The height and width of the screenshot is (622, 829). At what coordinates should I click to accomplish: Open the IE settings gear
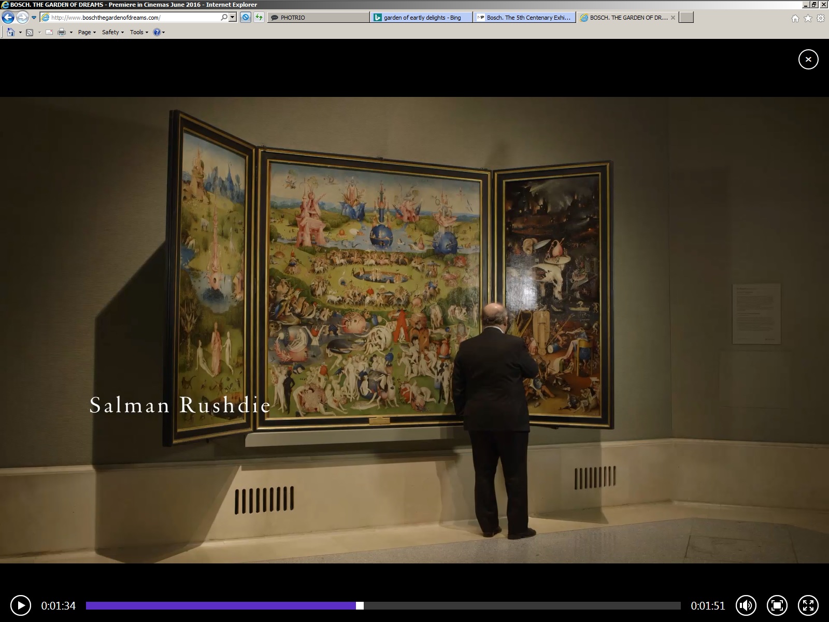821,18
